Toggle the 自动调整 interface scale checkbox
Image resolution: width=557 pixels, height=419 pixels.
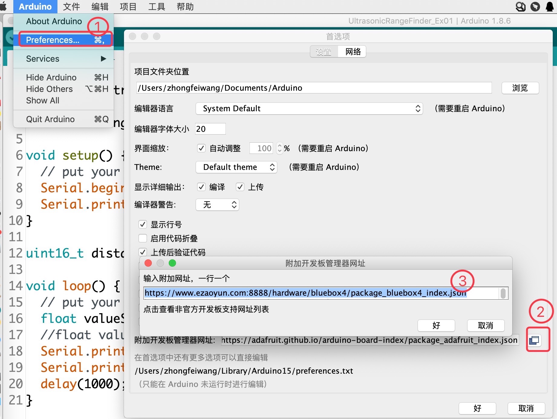pyautogui.click(x=201, y=148)
